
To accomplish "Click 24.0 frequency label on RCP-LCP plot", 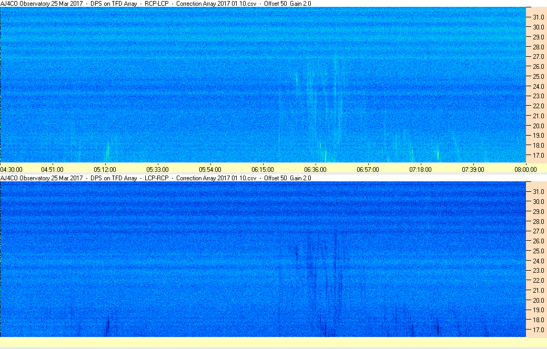I will pyautogui.click(x=538, y=87).
